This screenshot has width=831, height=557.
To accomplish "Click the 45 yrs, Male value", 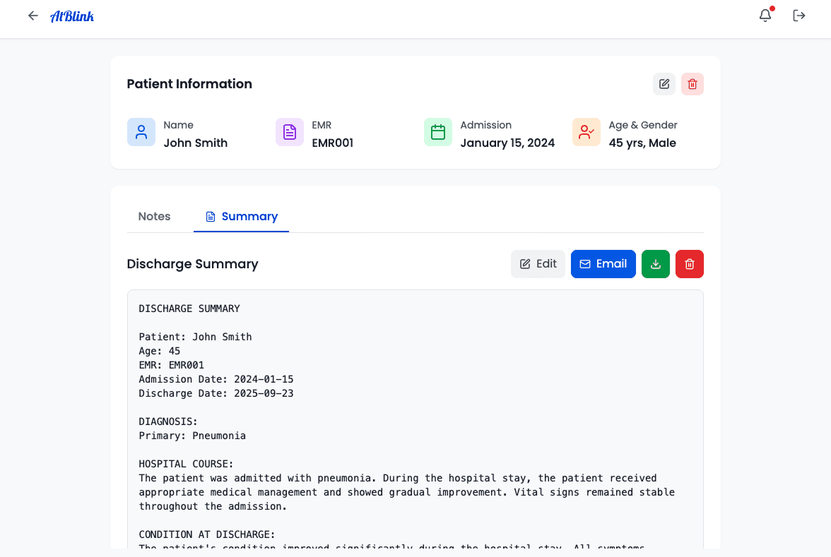I will [642, 143].
